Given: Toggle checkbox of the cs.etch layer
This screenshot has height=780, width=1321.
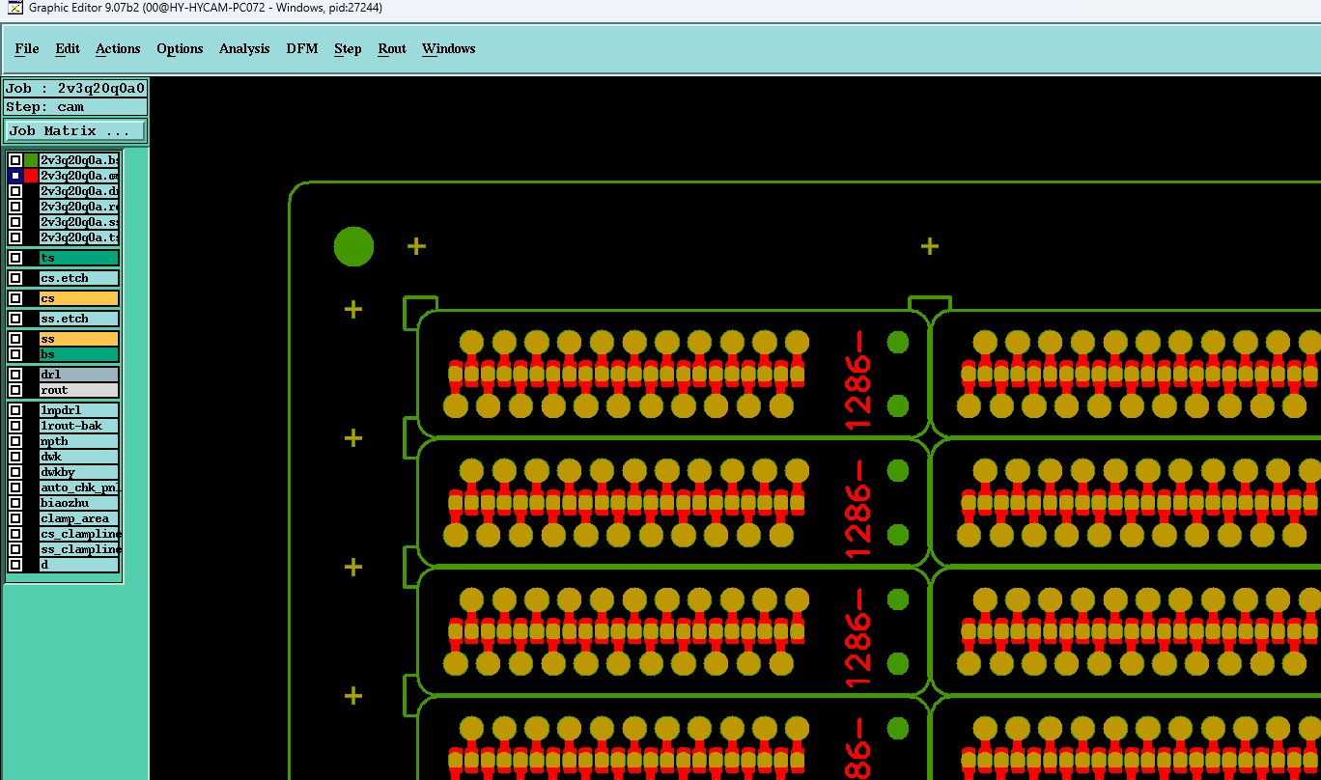Looking at the screenshot, I should [x=15, y=278].
